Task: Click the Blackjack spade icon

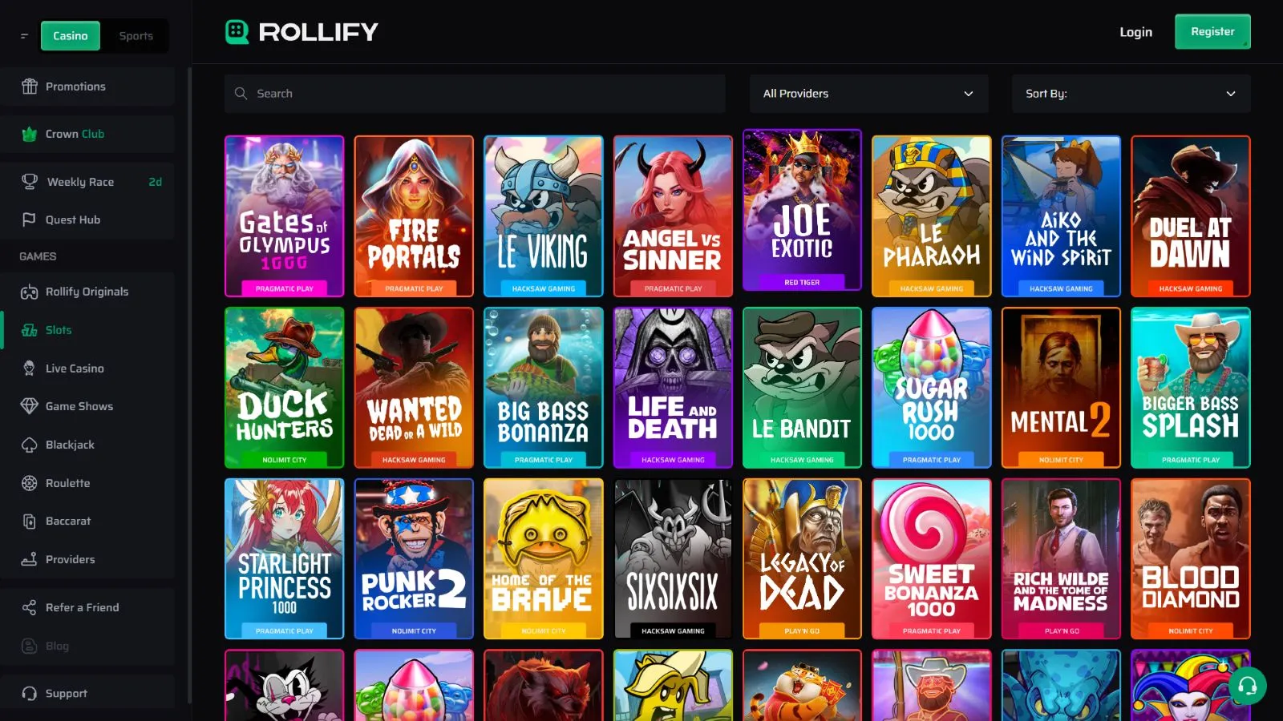Action: tap(30, 445)
